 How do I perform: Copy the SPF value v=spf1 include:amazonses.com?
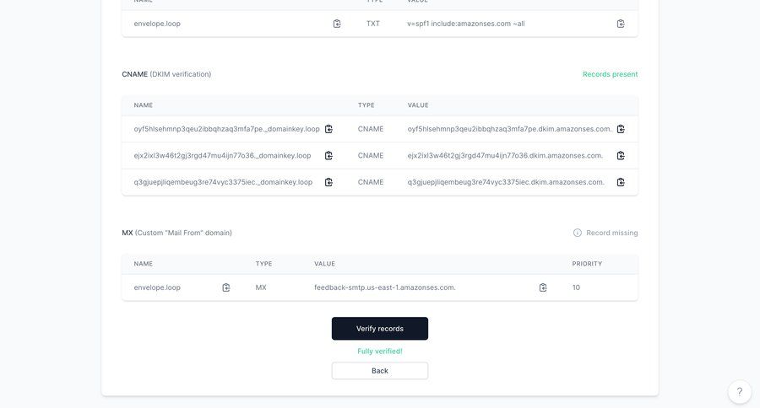point(621,24)
